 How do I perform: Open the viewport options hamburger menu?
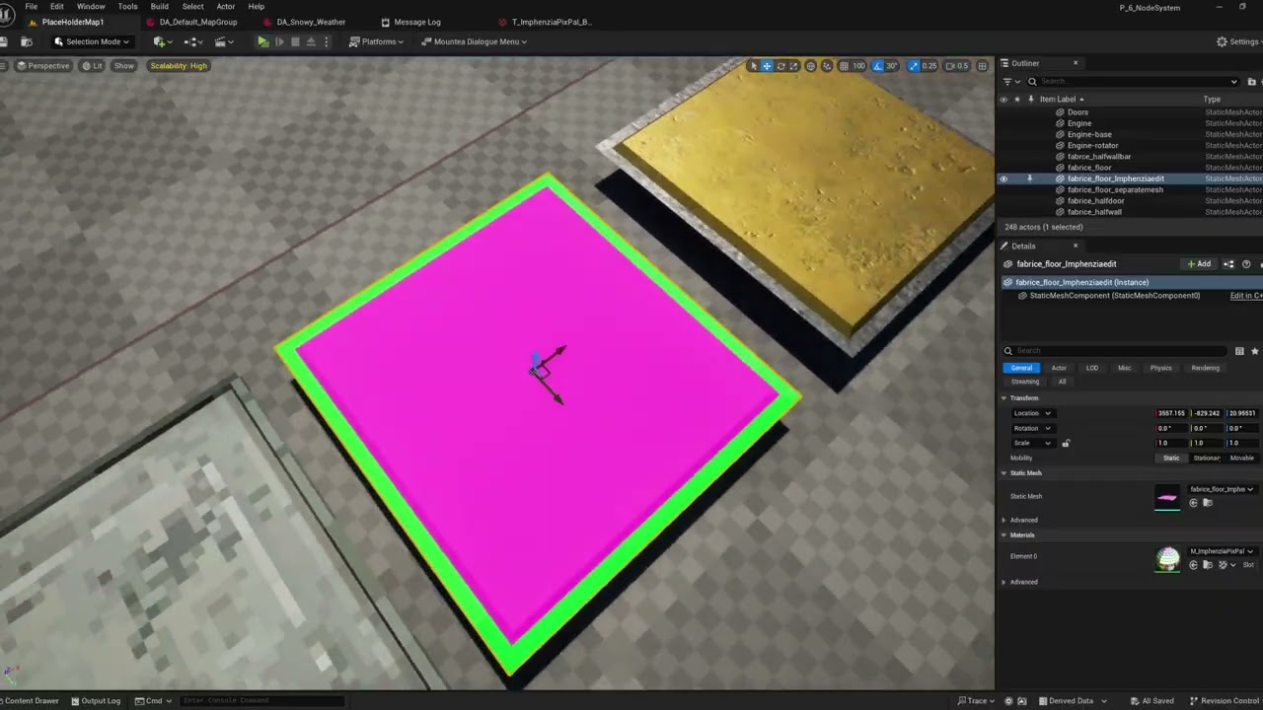4,66
